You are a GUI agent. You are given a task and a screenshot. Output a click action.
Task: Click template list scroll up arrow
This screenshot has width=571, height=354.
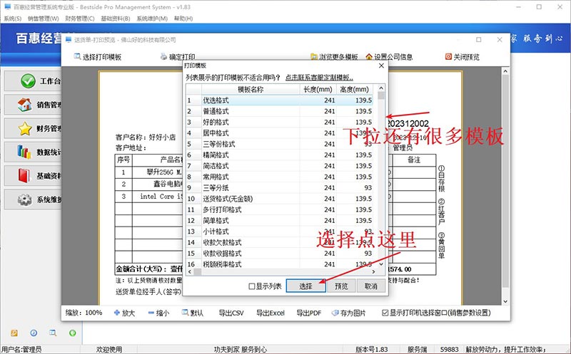pos(381,88)
